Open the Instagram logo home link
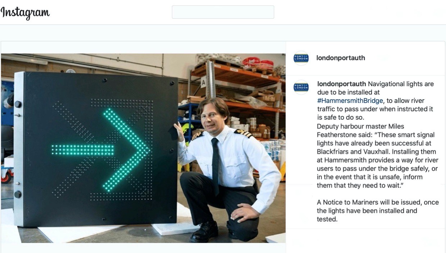The image size is (446, 253). (x=25, y=13)
